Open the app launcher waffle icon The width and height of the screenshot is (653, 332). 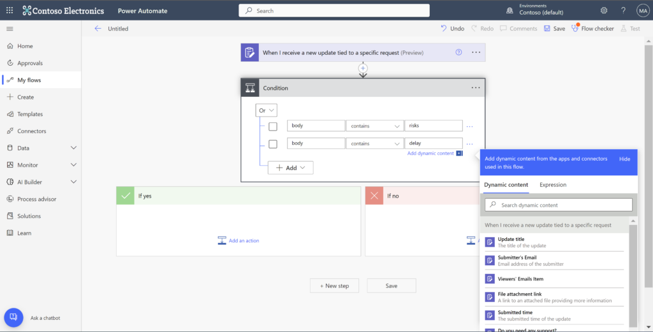9,10
